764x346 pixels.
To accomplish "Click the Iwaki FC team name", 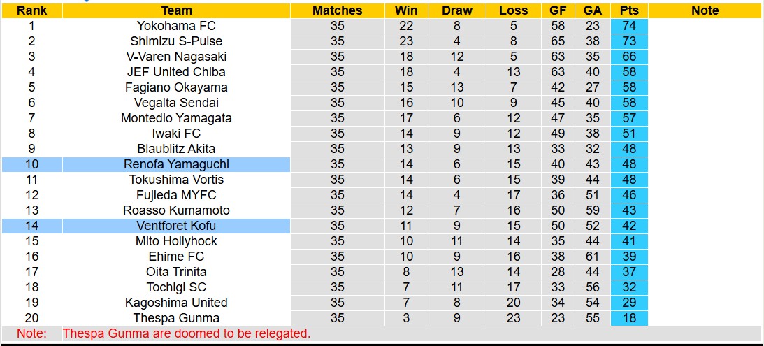I will (x=176, y=134).
